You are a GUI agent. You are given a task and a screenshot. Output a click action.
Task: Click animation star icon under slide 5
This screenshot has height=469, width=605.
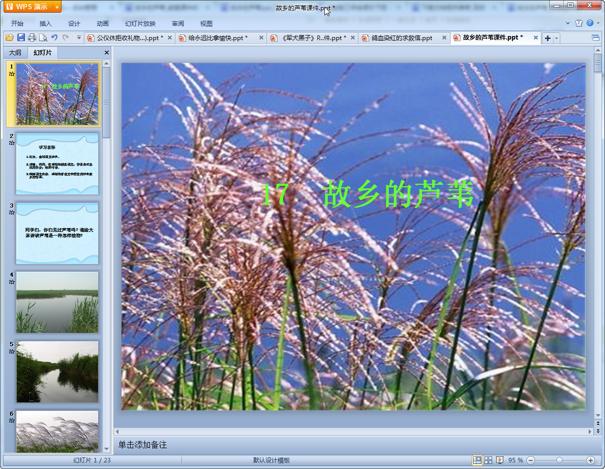[x=12, y=352]
